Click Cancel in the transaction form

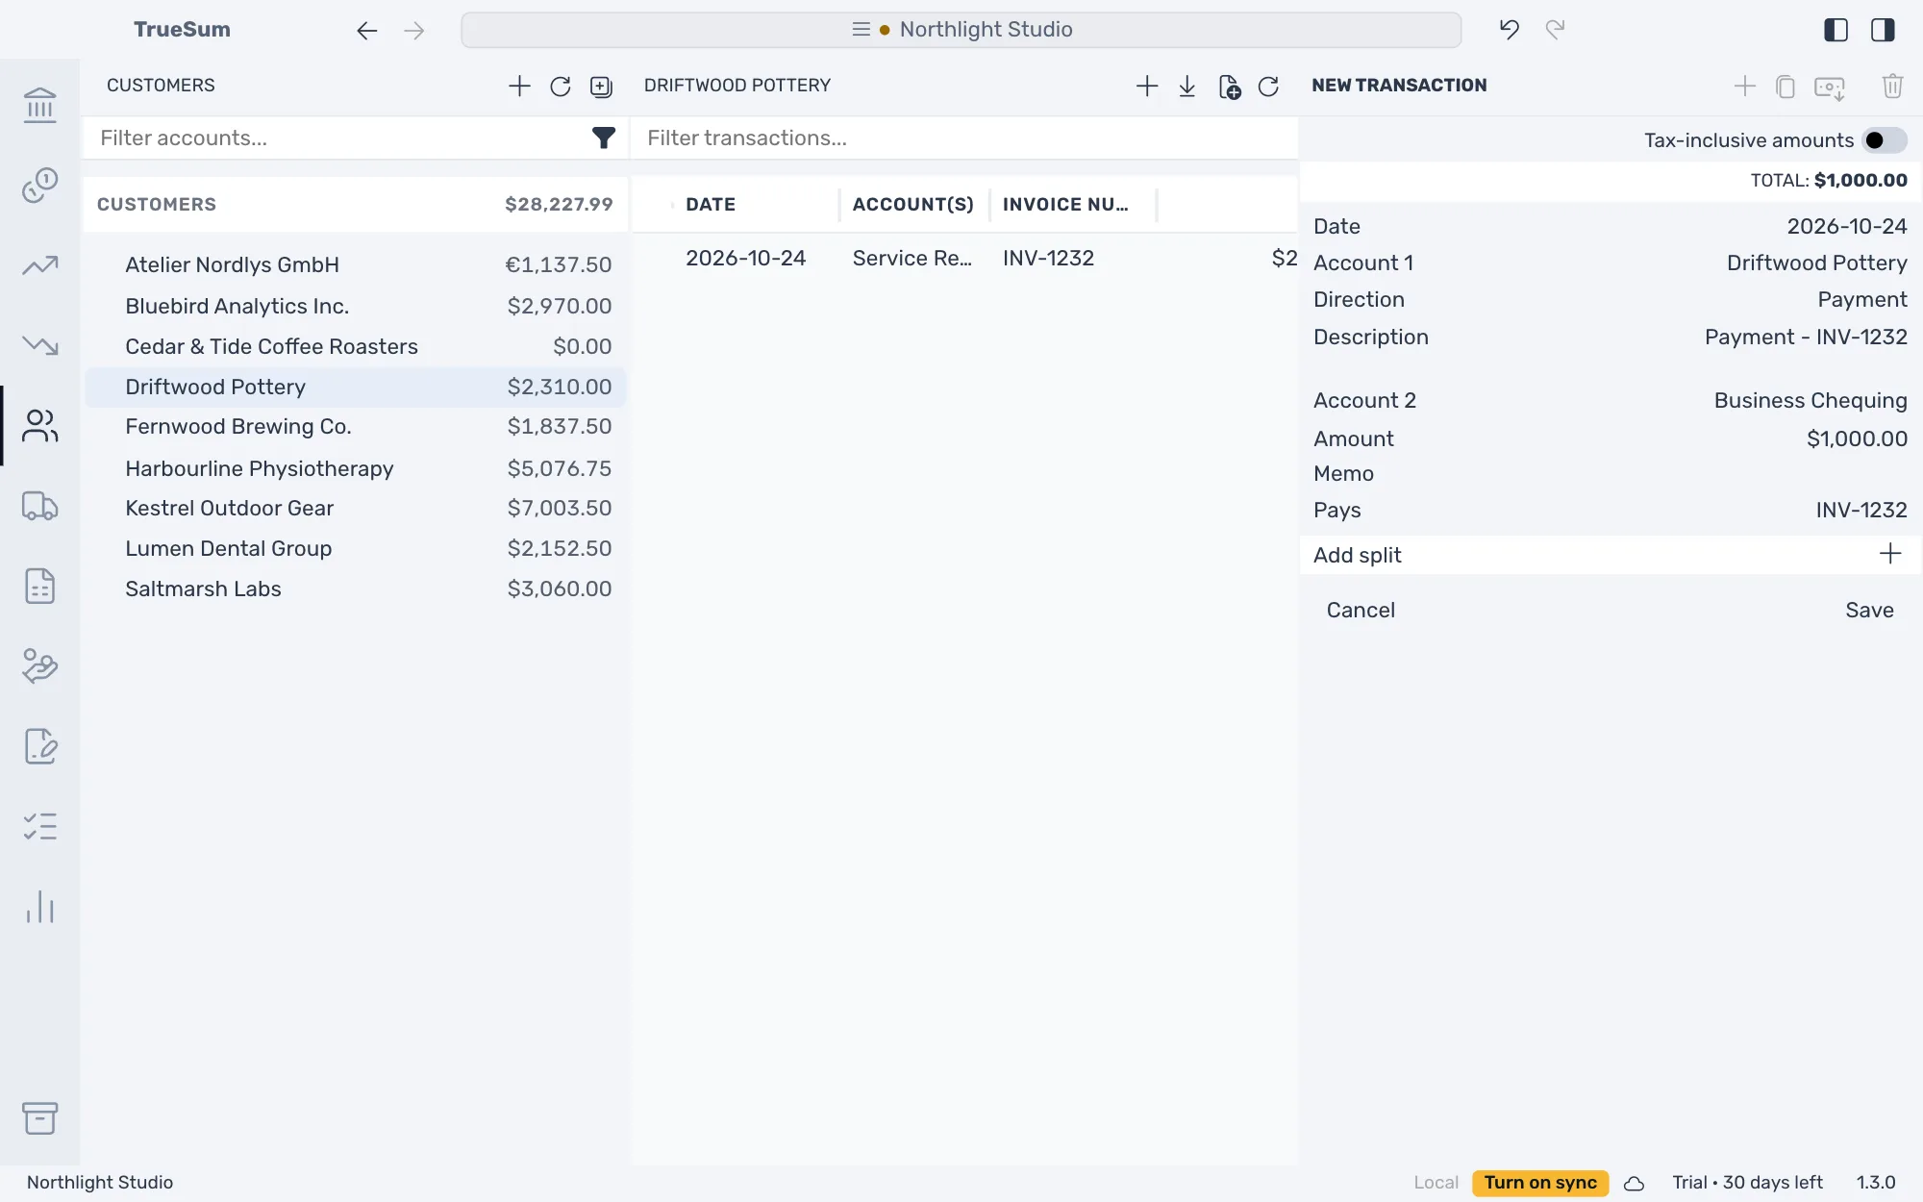(x=1361, y=610)
